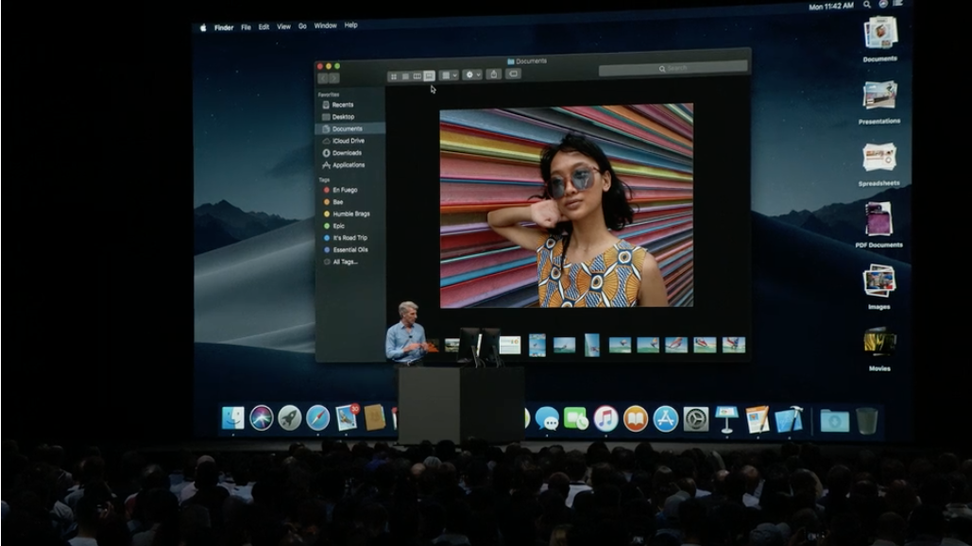Screen dimensions: 972x546
Task: Click the Share button in Finder toolbar
Action: click(x=494, y=74)
